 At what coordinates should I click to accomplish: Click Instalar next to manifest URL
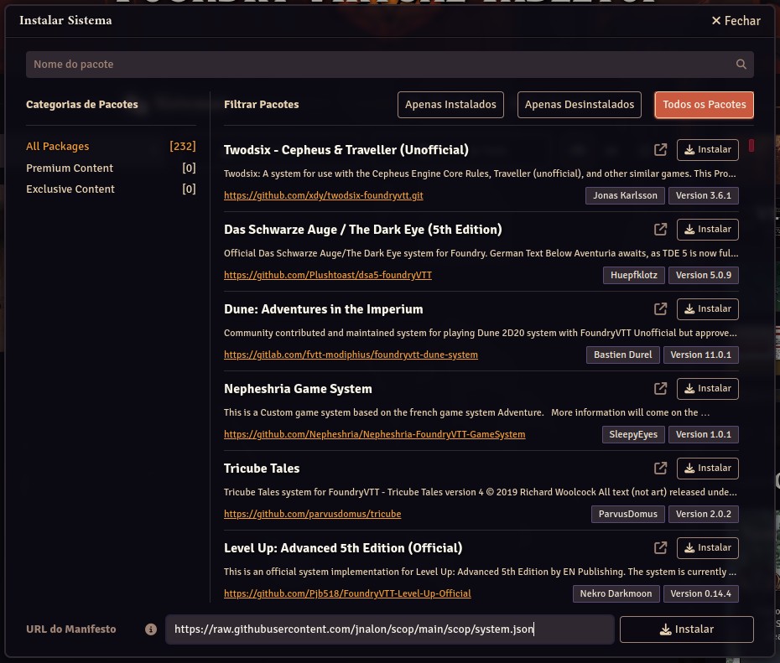(x=686, y=629)
